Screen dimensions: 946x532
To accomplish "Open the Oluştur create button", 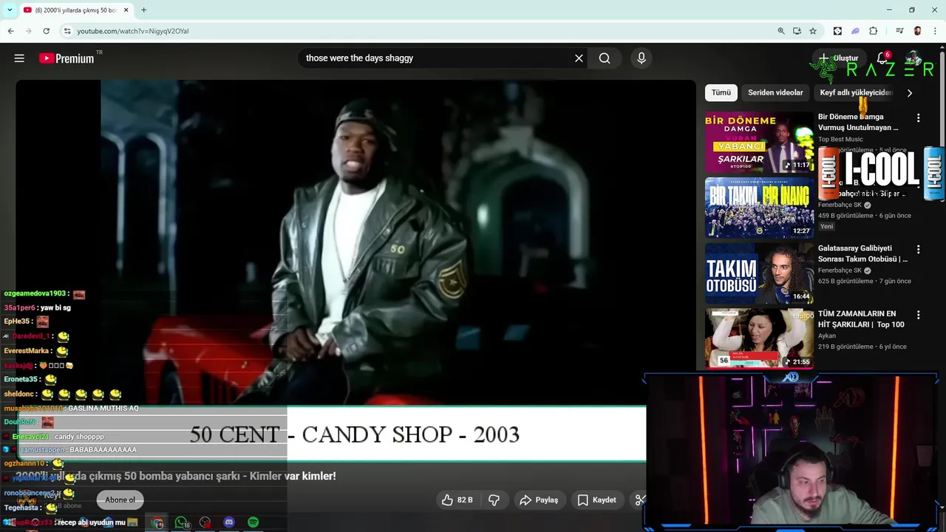I will point(839,58).
